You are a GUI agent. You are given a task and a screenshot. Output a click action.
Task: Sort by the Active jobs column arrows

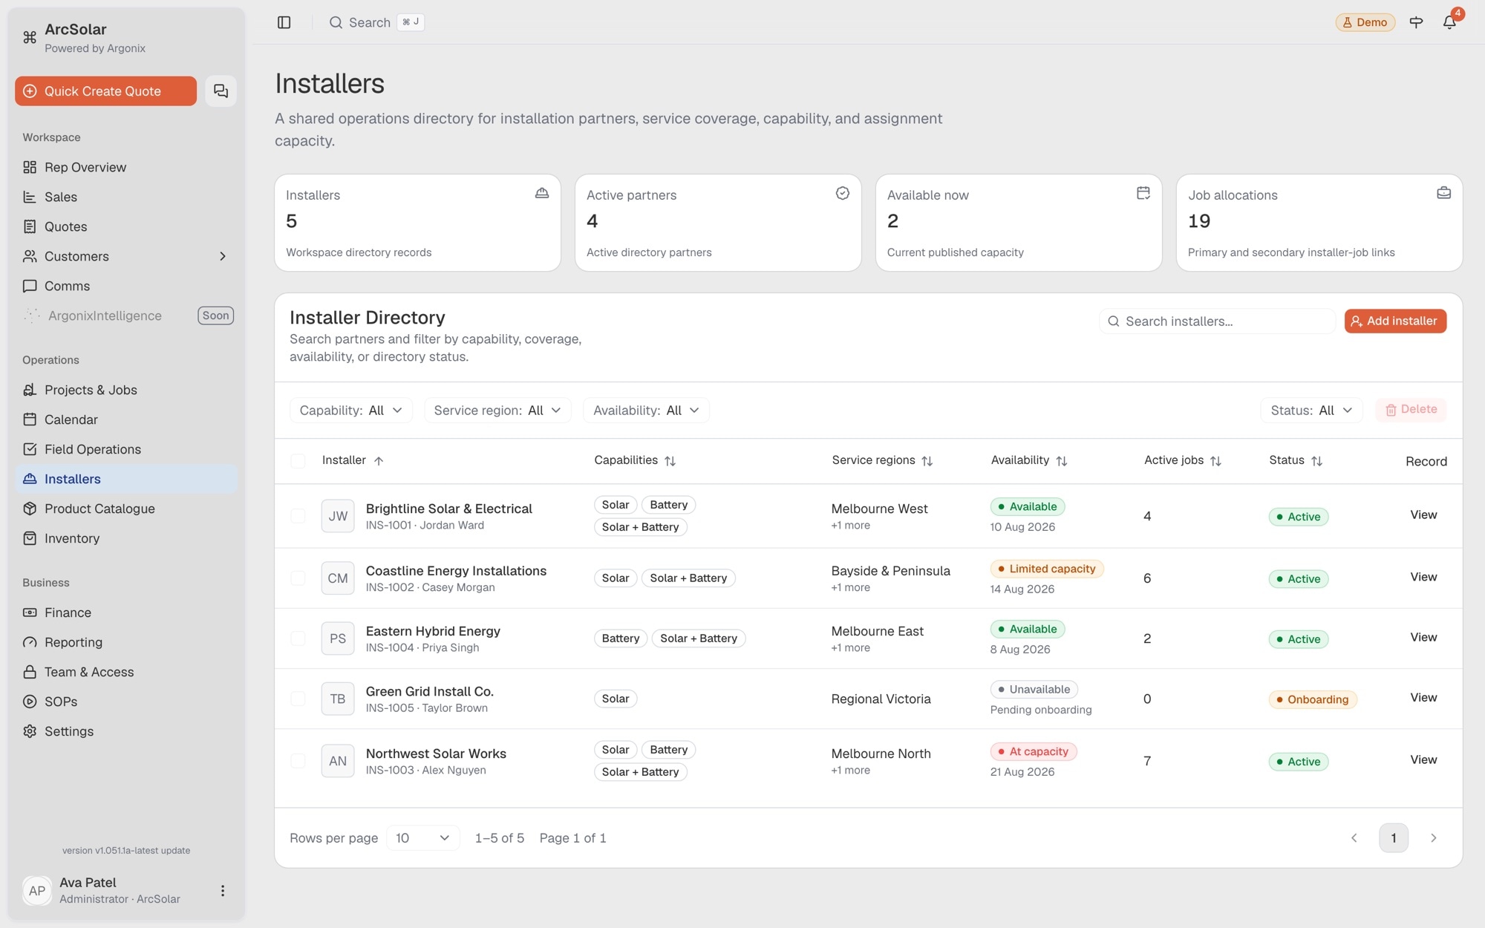pos(1215,461)
